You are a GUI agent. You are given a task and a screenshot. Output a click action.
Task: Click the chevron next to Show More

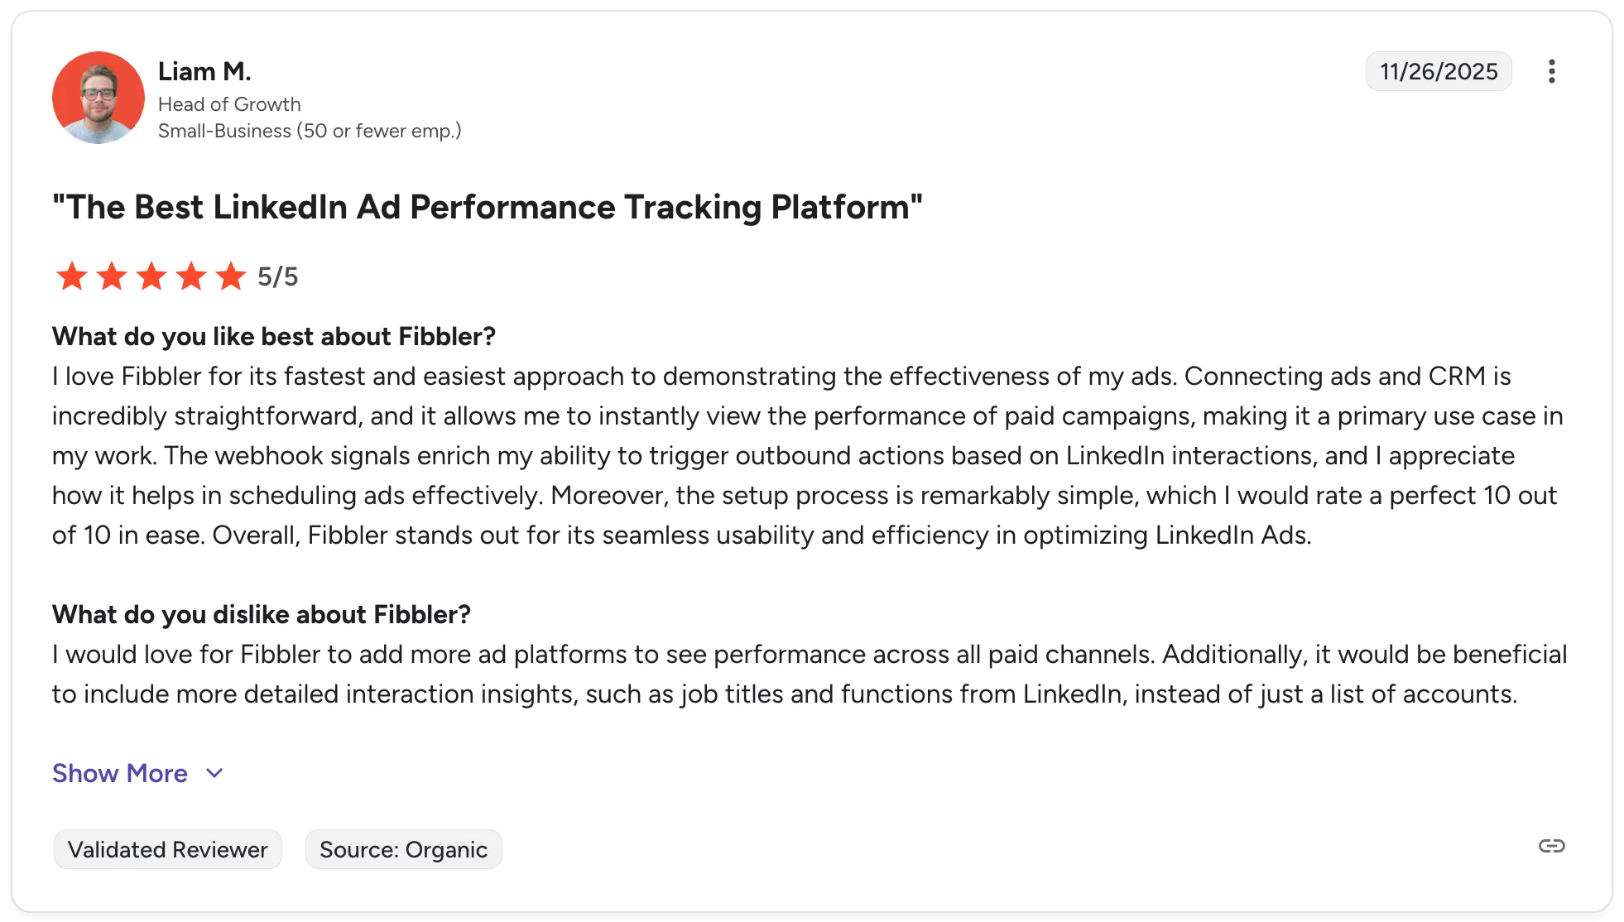pos(214,773)
